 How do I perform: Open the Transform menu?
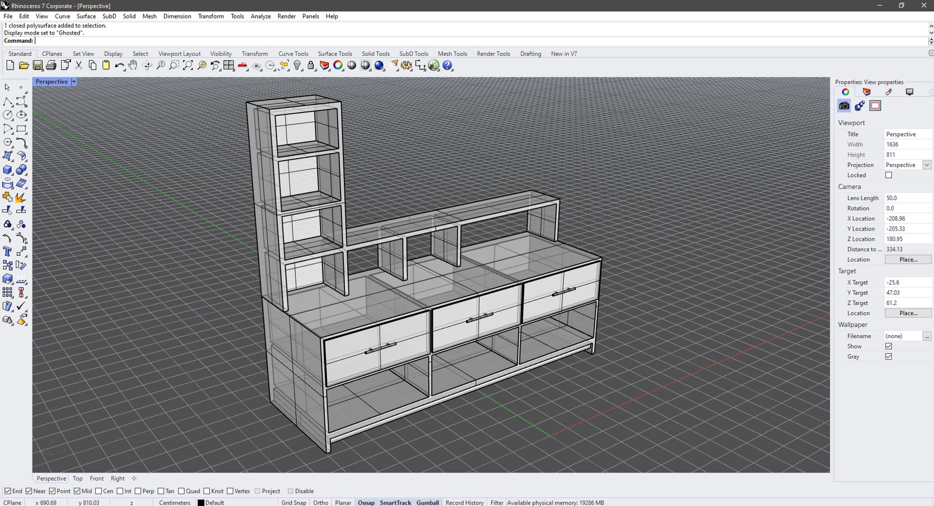[x=211, y=16]
